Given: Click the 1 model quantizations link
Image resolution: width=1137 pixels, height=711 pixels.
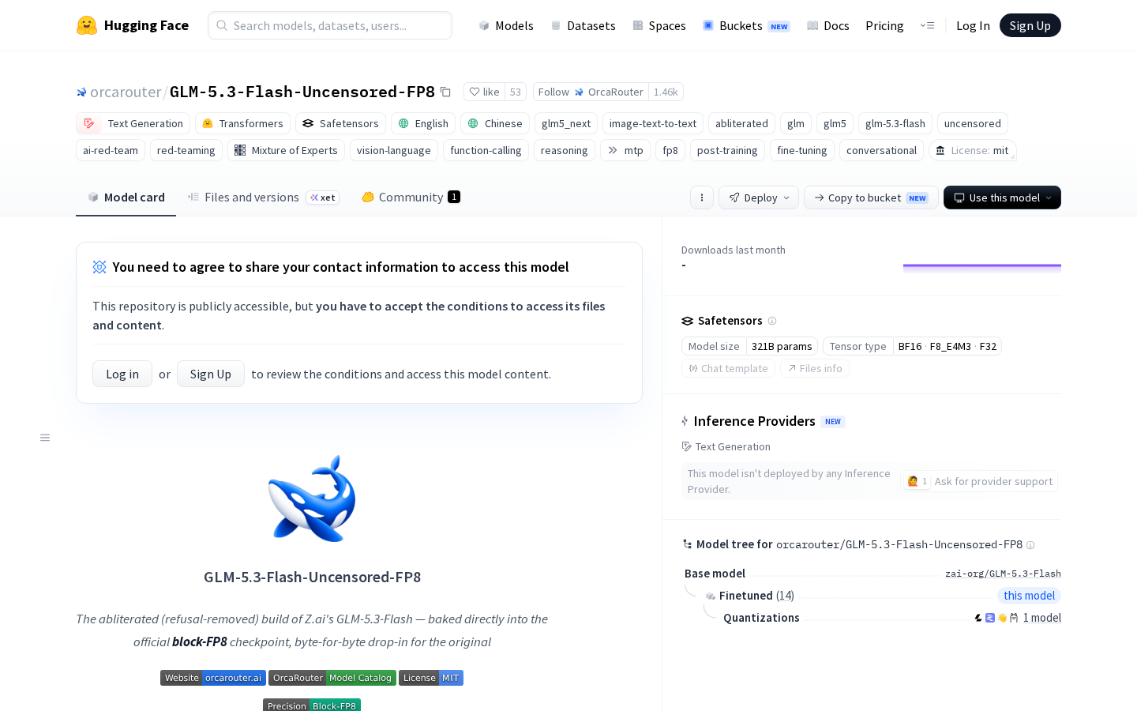Looking at the screenshot, I should (1042, 618).
